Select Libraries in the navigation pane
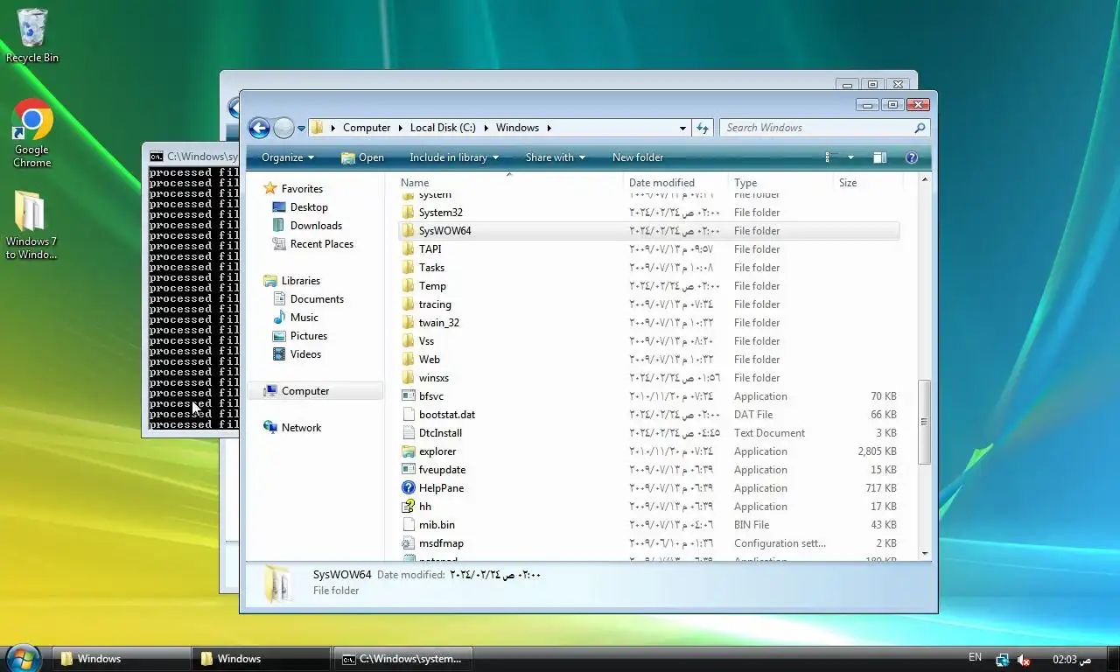Image resolution: width=1120 pixels, height=672 pixels. 292,281
